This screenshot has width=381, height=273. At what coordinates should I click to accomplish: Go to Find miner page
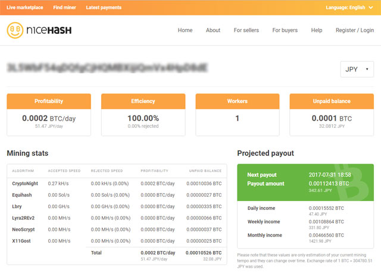click(x=64, y=8)
